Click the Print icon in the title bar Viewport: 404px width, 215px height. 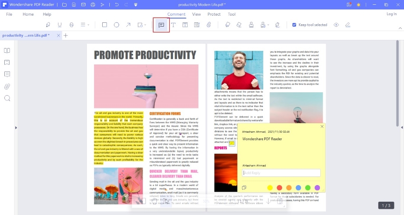(x=93, y=5)
